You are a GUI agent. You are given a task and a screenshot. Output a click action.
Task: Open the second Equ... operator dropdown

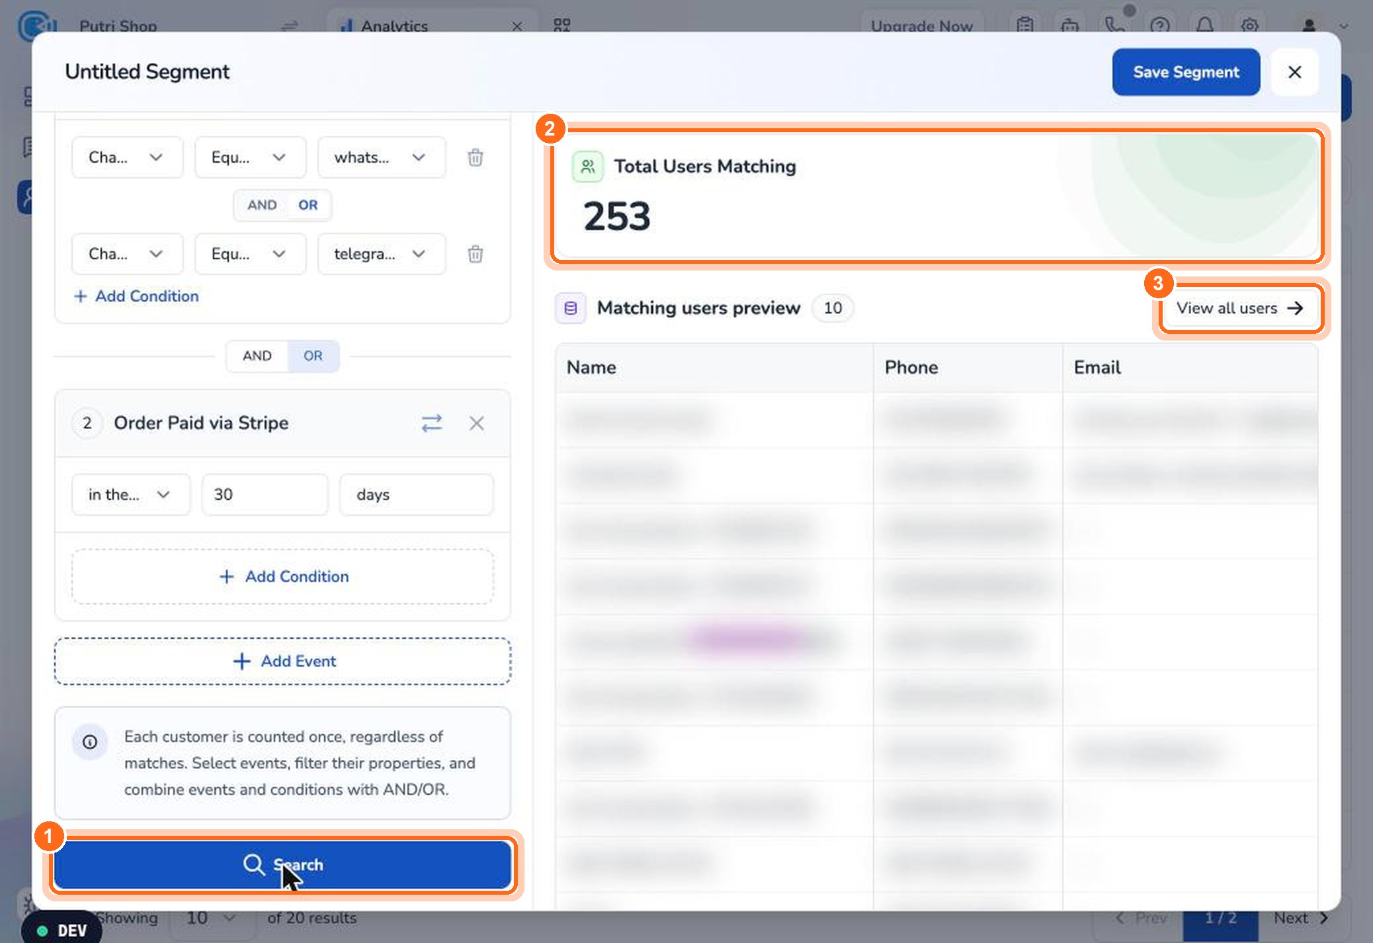(250, 254)
